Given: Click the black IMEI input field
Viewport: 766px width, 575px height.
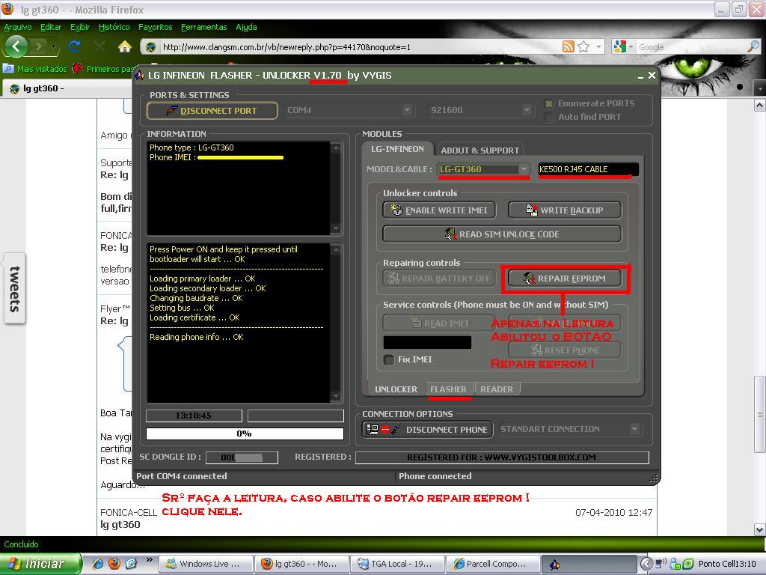Looking at the screenshot, I should (x=427, y=342).
